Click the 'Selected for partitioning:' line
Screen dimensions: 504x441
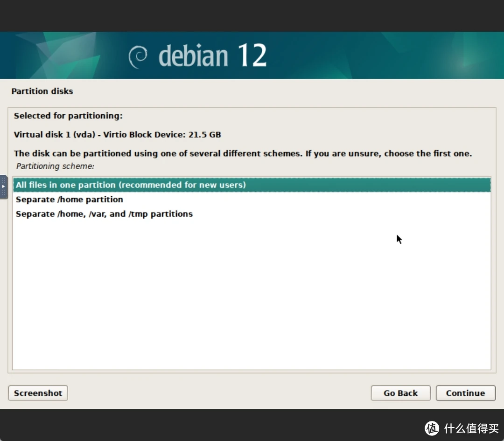click(x=68, y=116)
